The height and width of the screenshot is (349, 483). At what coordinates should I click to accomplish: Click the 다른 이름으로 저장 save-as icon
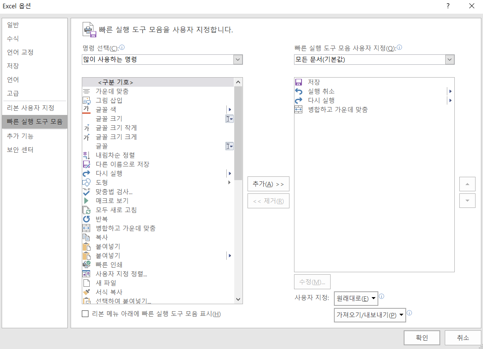click(x=86, y=164)
